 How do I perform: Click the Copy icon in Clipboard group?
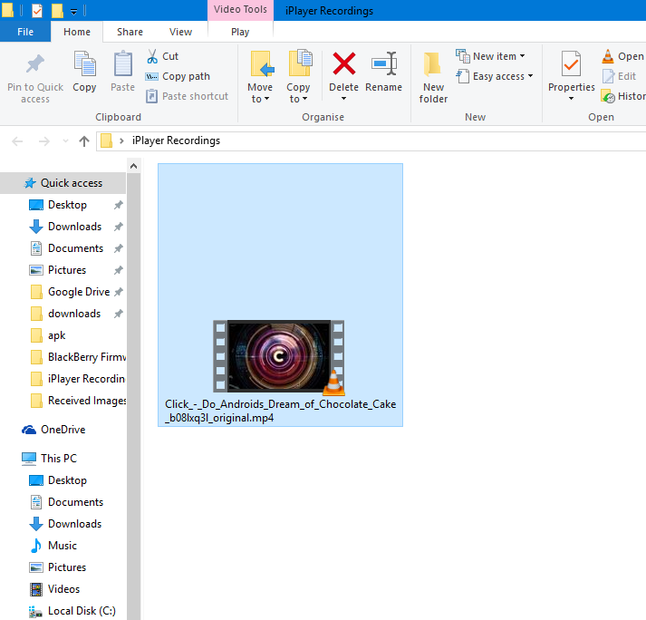pyautogui.click(x=84, y=63)
